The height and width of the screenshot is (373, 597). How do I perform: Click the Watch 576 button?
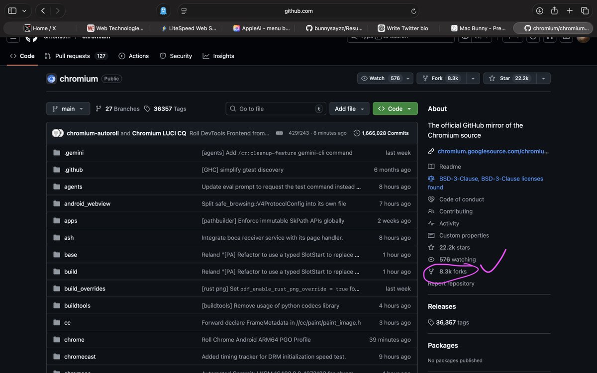[381, 78]
